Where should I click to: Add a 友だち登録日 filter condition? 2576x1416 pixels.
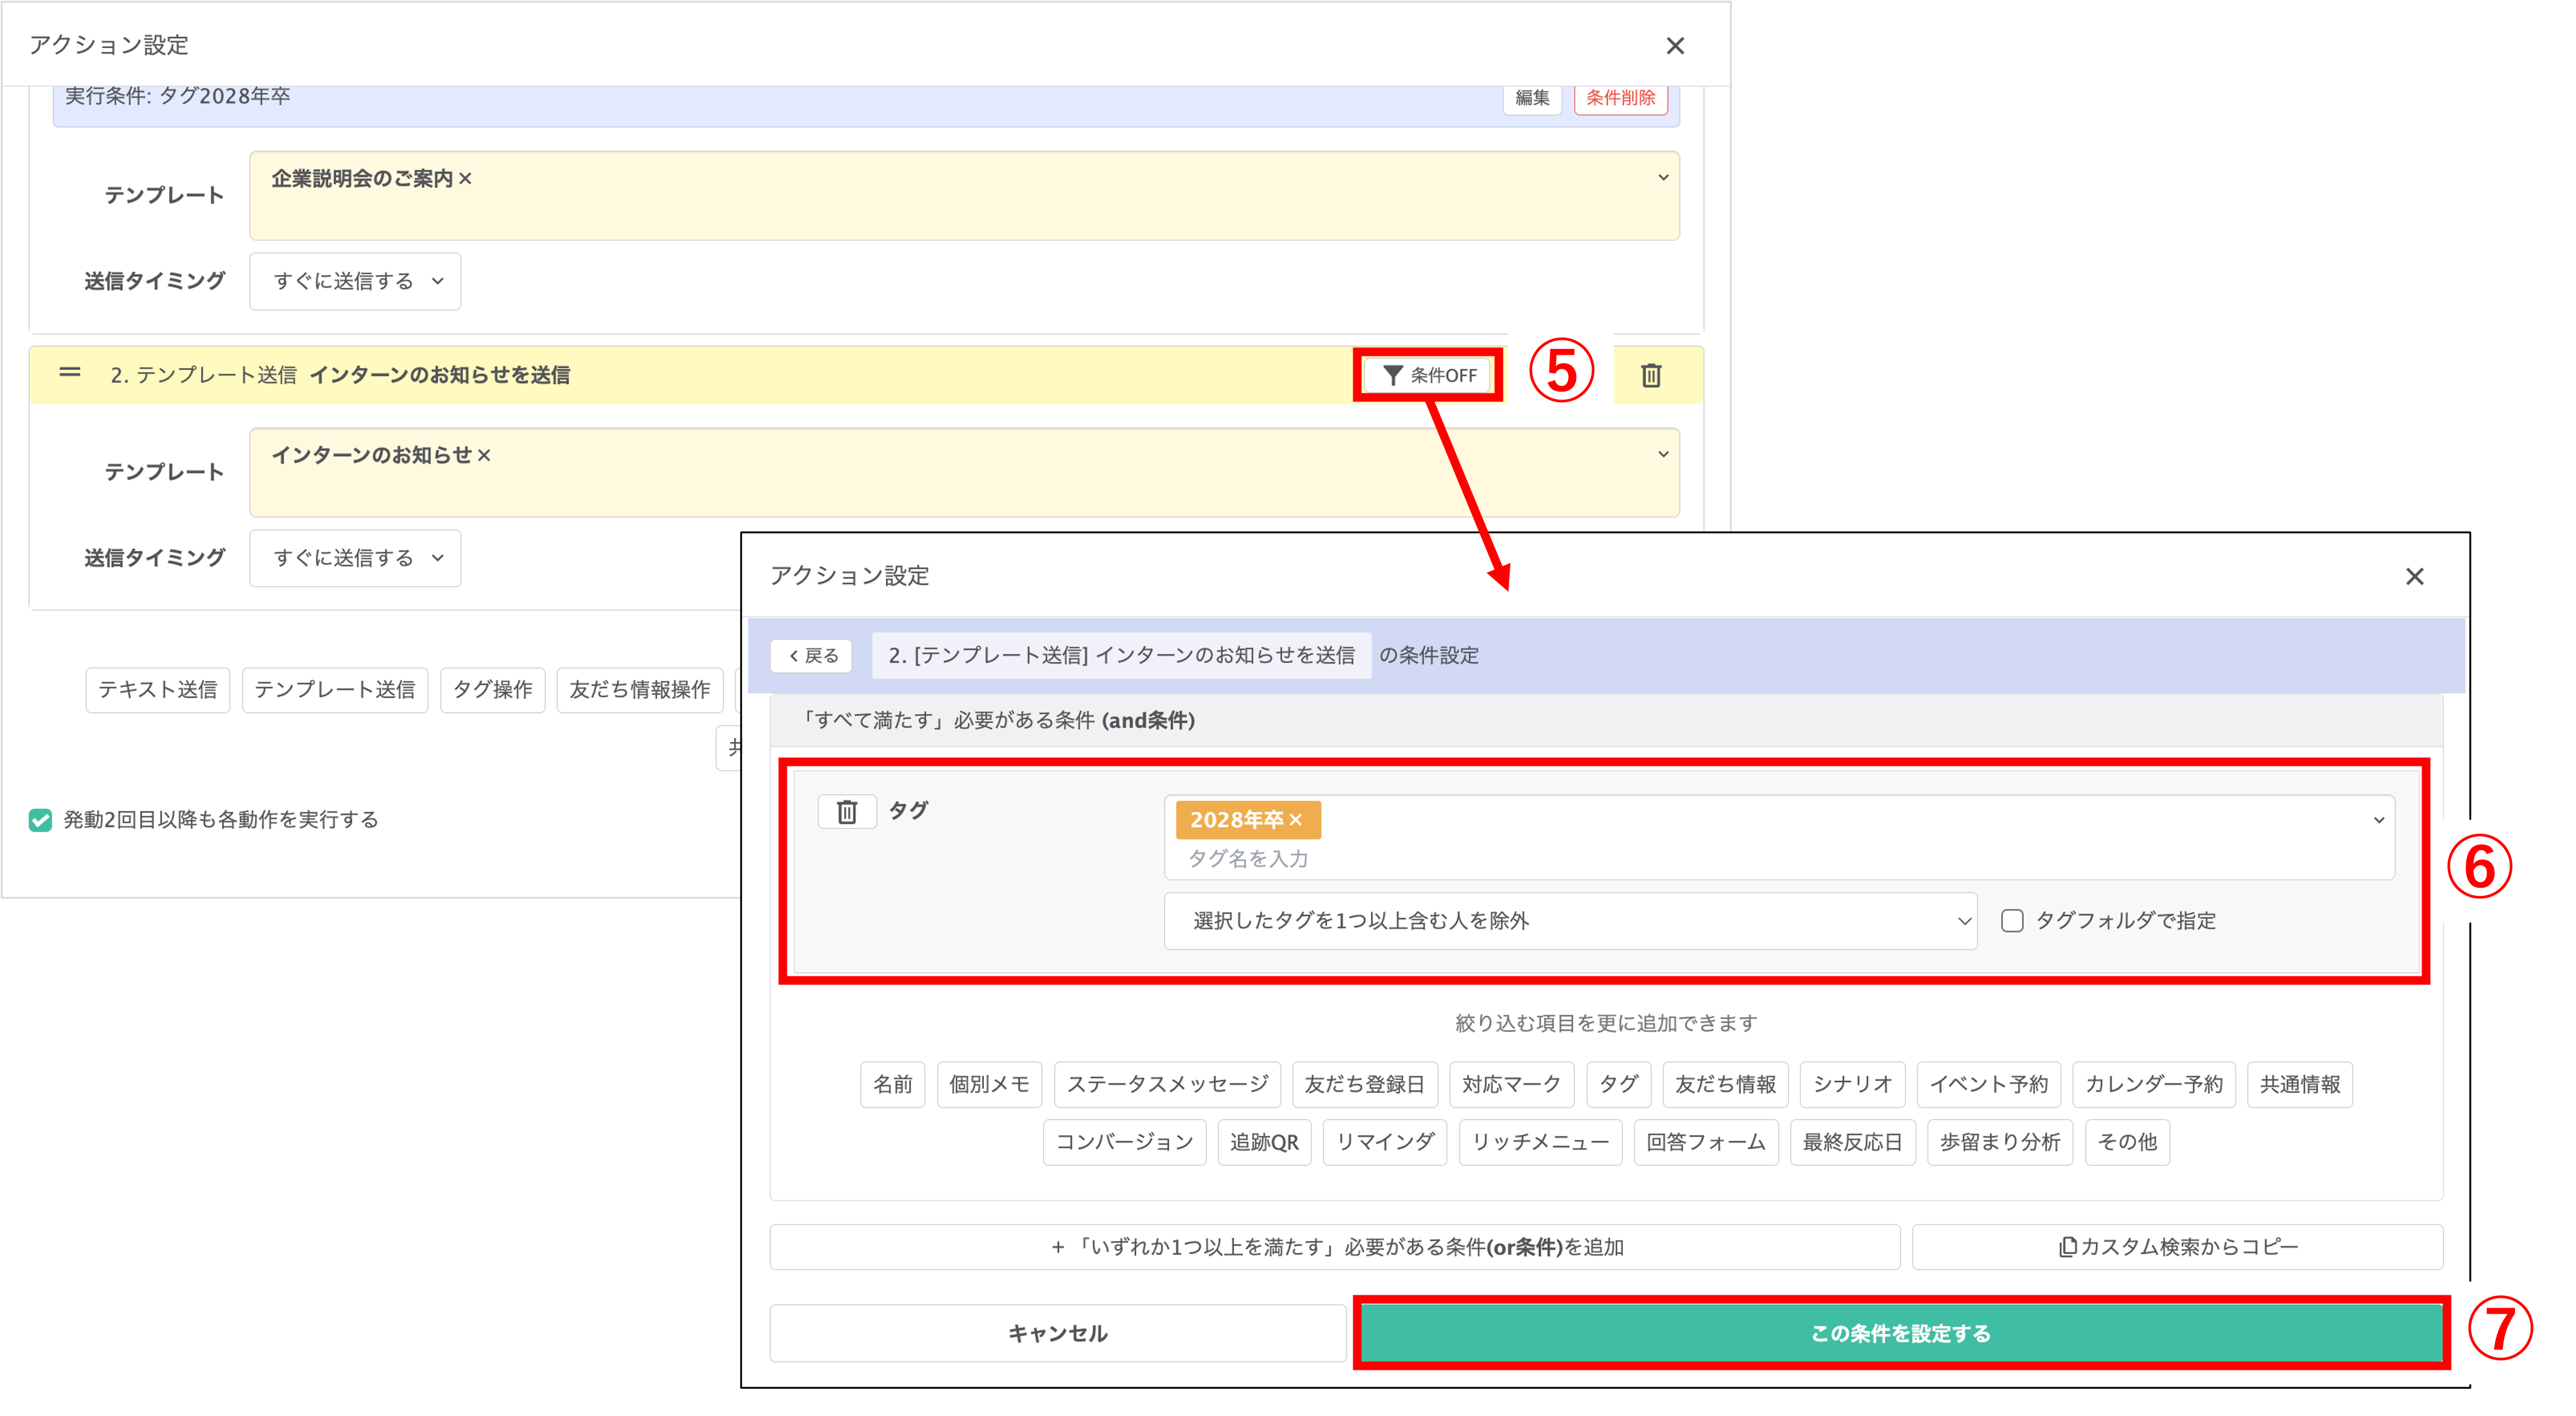point(1364,1084)
